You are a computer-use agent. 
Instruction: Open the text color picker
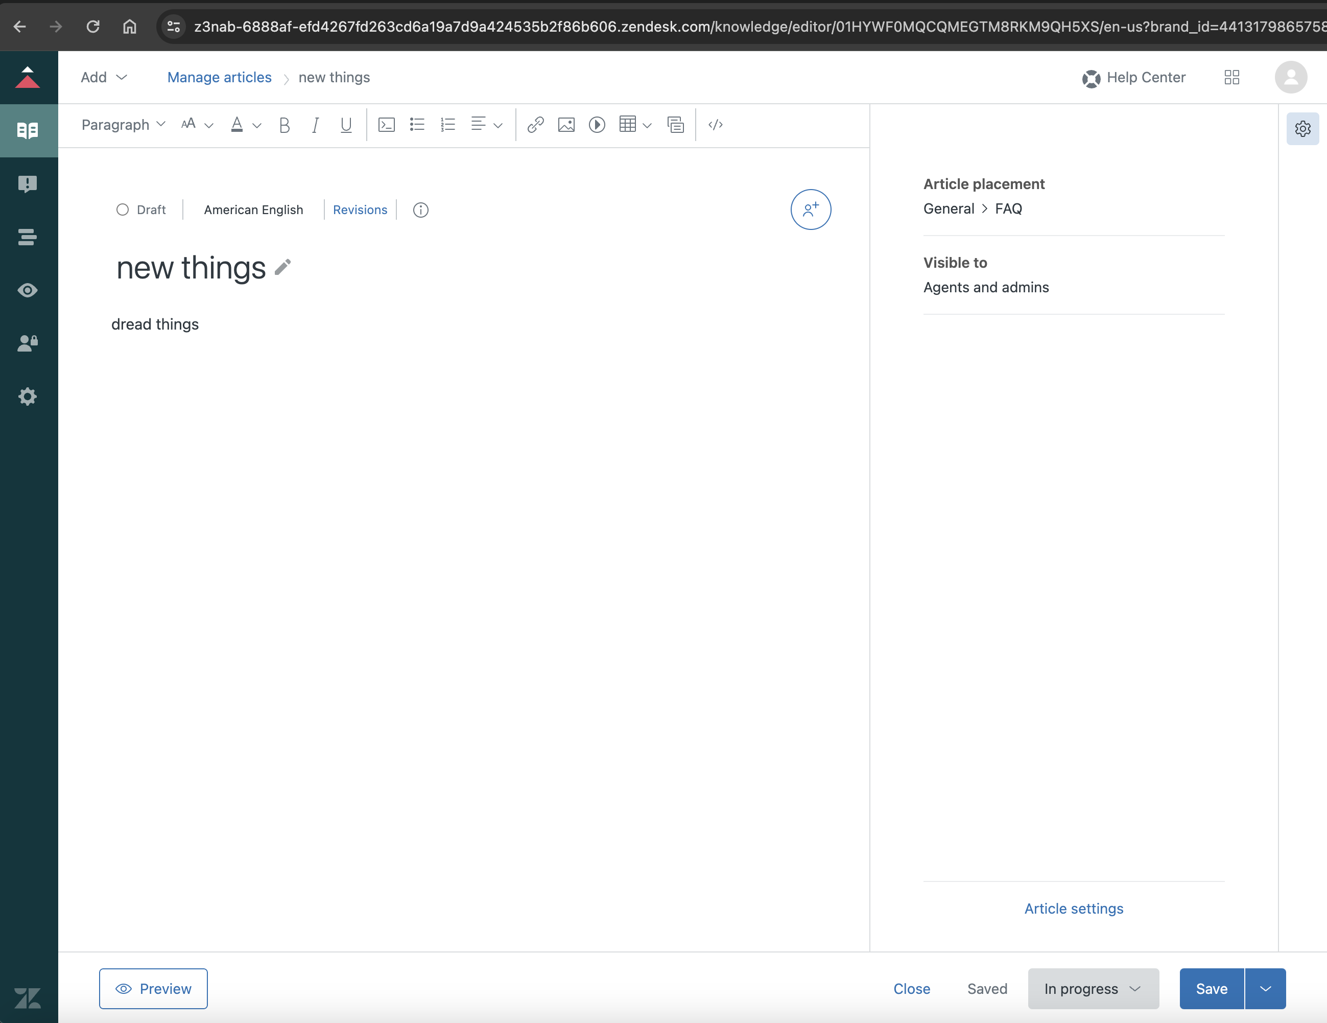[245, 125]
